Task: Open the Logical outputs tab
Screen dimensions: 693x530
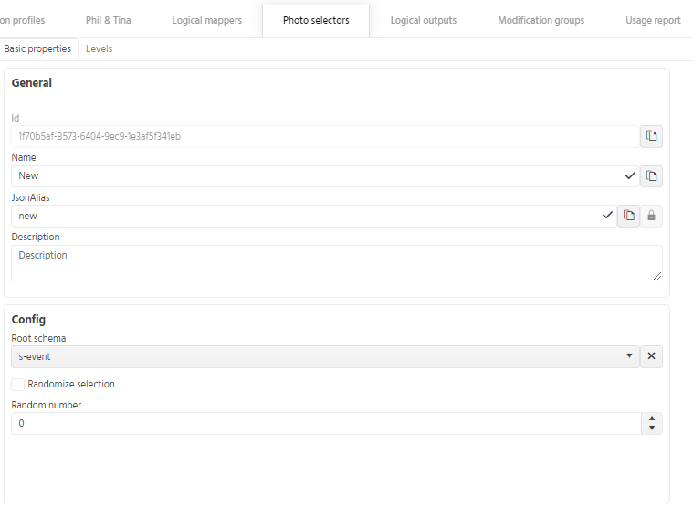Action: (424, 20)
